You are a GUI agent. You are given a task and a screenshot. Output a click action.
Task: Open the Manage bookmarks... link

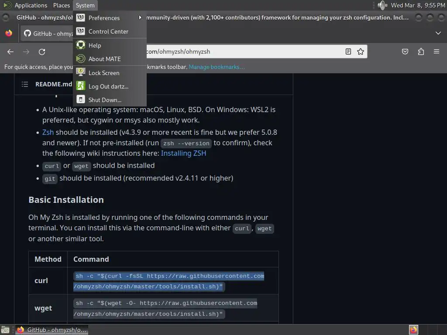coord(217,67)
